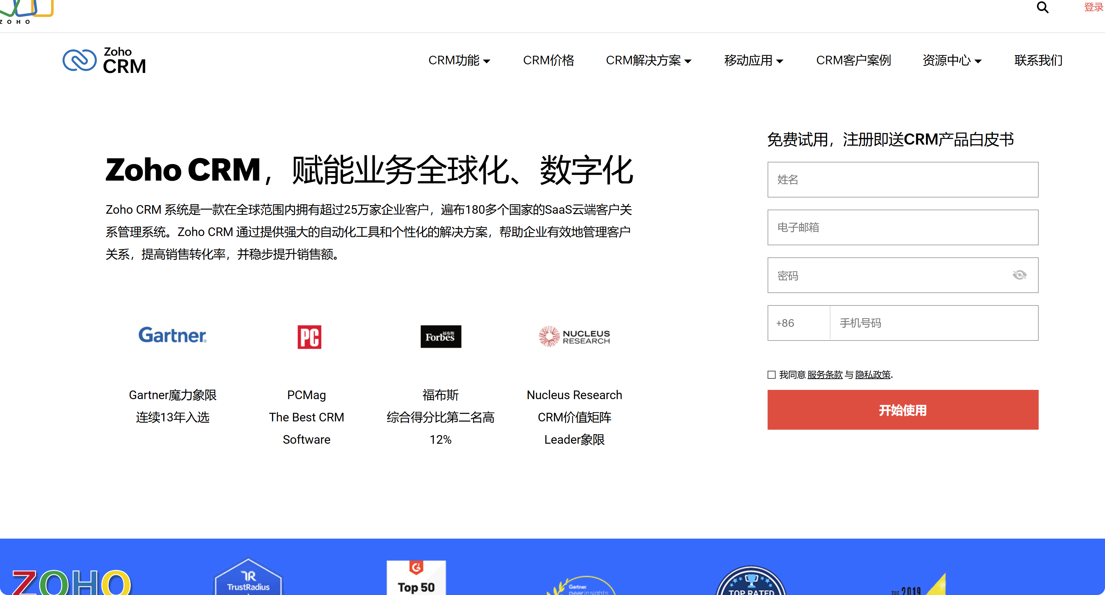Expand the CRM解决方案 dropdown menu

(x=648, y=61)
